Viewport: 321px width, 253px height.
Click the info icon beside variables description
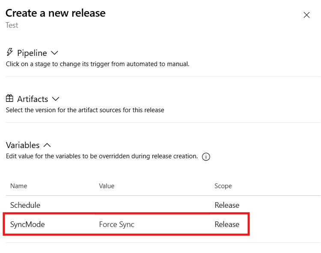(x=206, y=157)
